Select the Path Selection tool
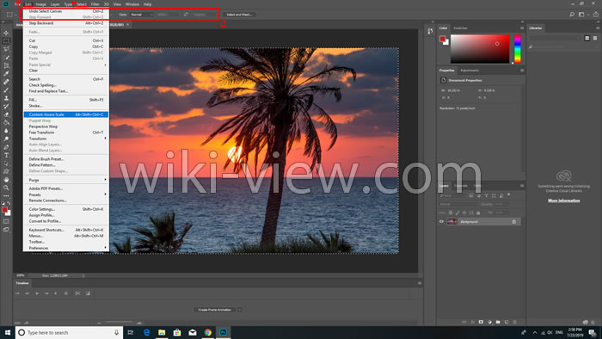The height and width of the screenshot is (339, 602). click(x=6, y=163)
